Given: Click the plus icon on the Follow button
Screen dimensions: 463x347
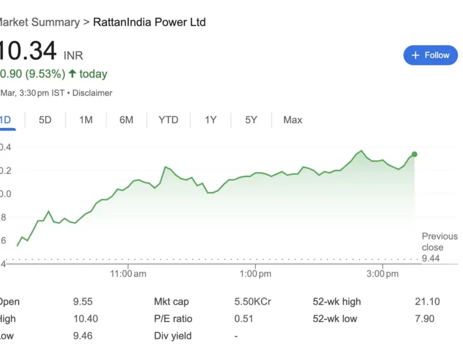Looking at the screenshot, I should point(415,55).
